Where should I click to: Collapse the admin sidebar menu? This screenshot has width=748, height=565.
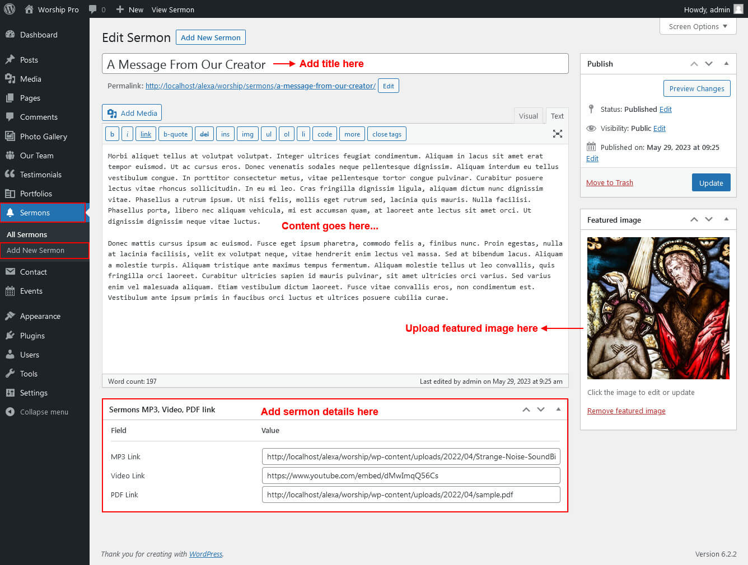coord(44,412)
